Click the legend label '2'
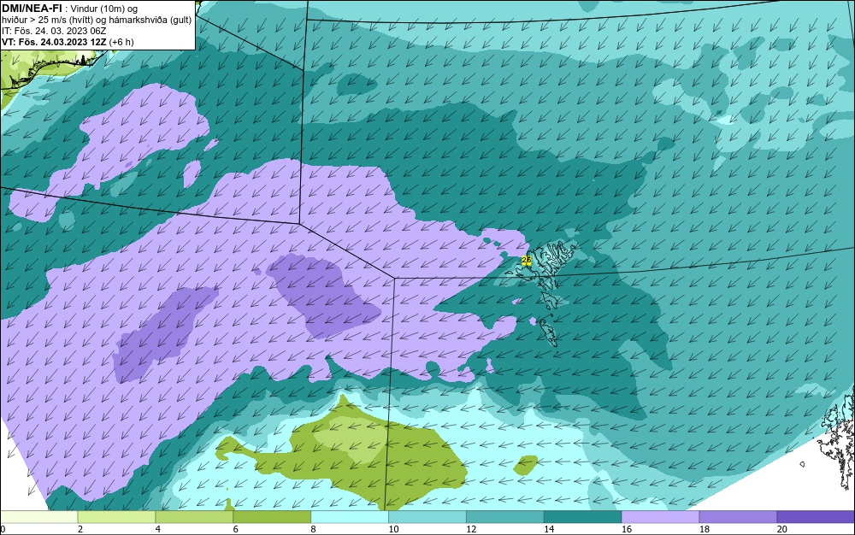855x535 pixels. 80,529
